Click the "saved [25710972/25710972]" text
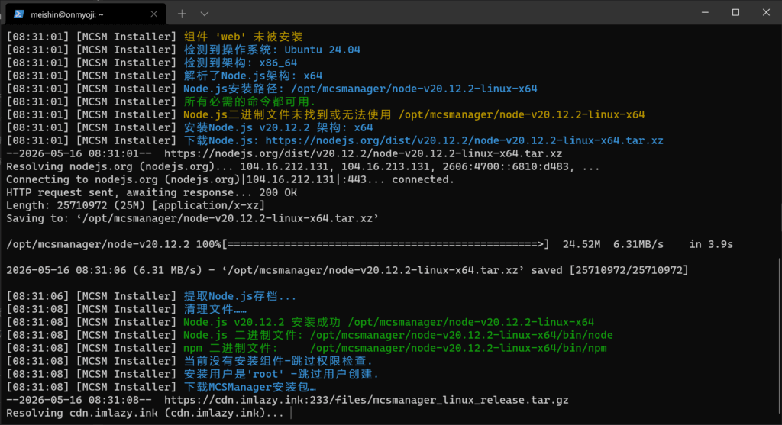 pyautogui.click(x=609, y=270)
